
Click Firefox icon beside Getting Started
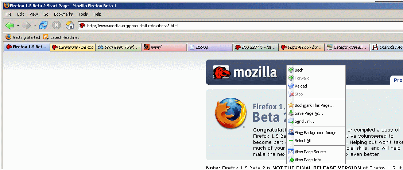pos(8,37)
